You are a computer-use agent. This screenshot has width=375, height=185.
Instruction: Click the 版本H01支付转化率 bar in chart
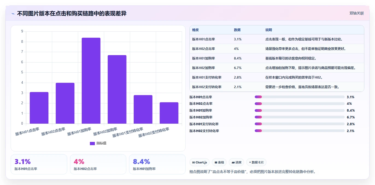click(143, 109)
